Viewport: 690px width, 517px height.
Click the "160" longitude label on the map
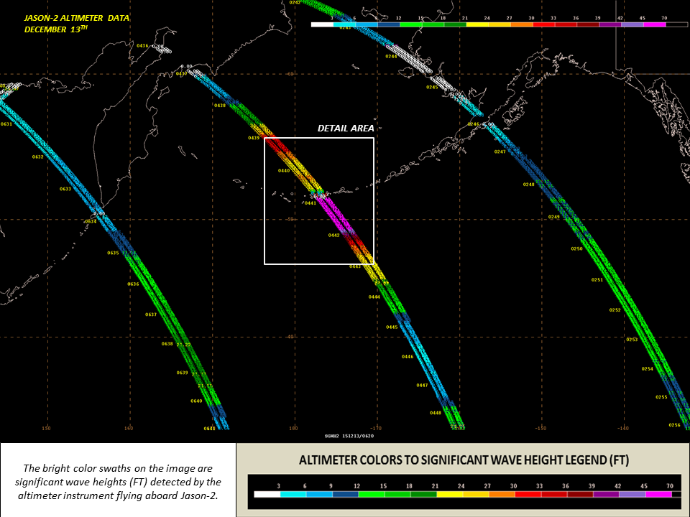pyautogui.click(x=129, y=428)
